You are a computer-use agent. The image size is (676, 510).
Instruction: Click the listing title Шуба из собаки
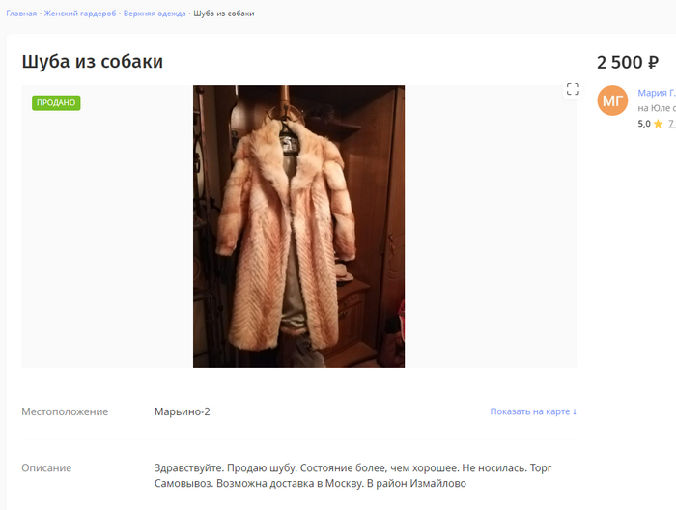click(93, 62)
